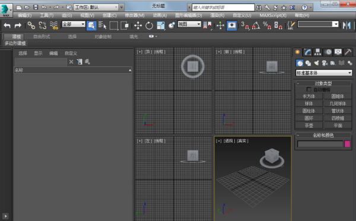This screenshot has height=221, width=356.
Task: Toggle Spinner Snap
Action: [x=278, y=25]
